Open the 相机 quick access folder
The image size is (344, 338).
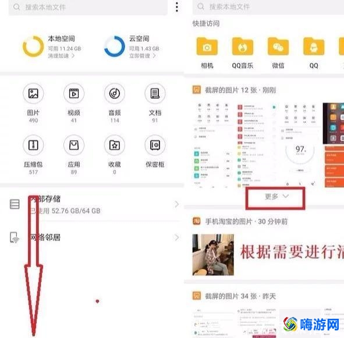207,47
